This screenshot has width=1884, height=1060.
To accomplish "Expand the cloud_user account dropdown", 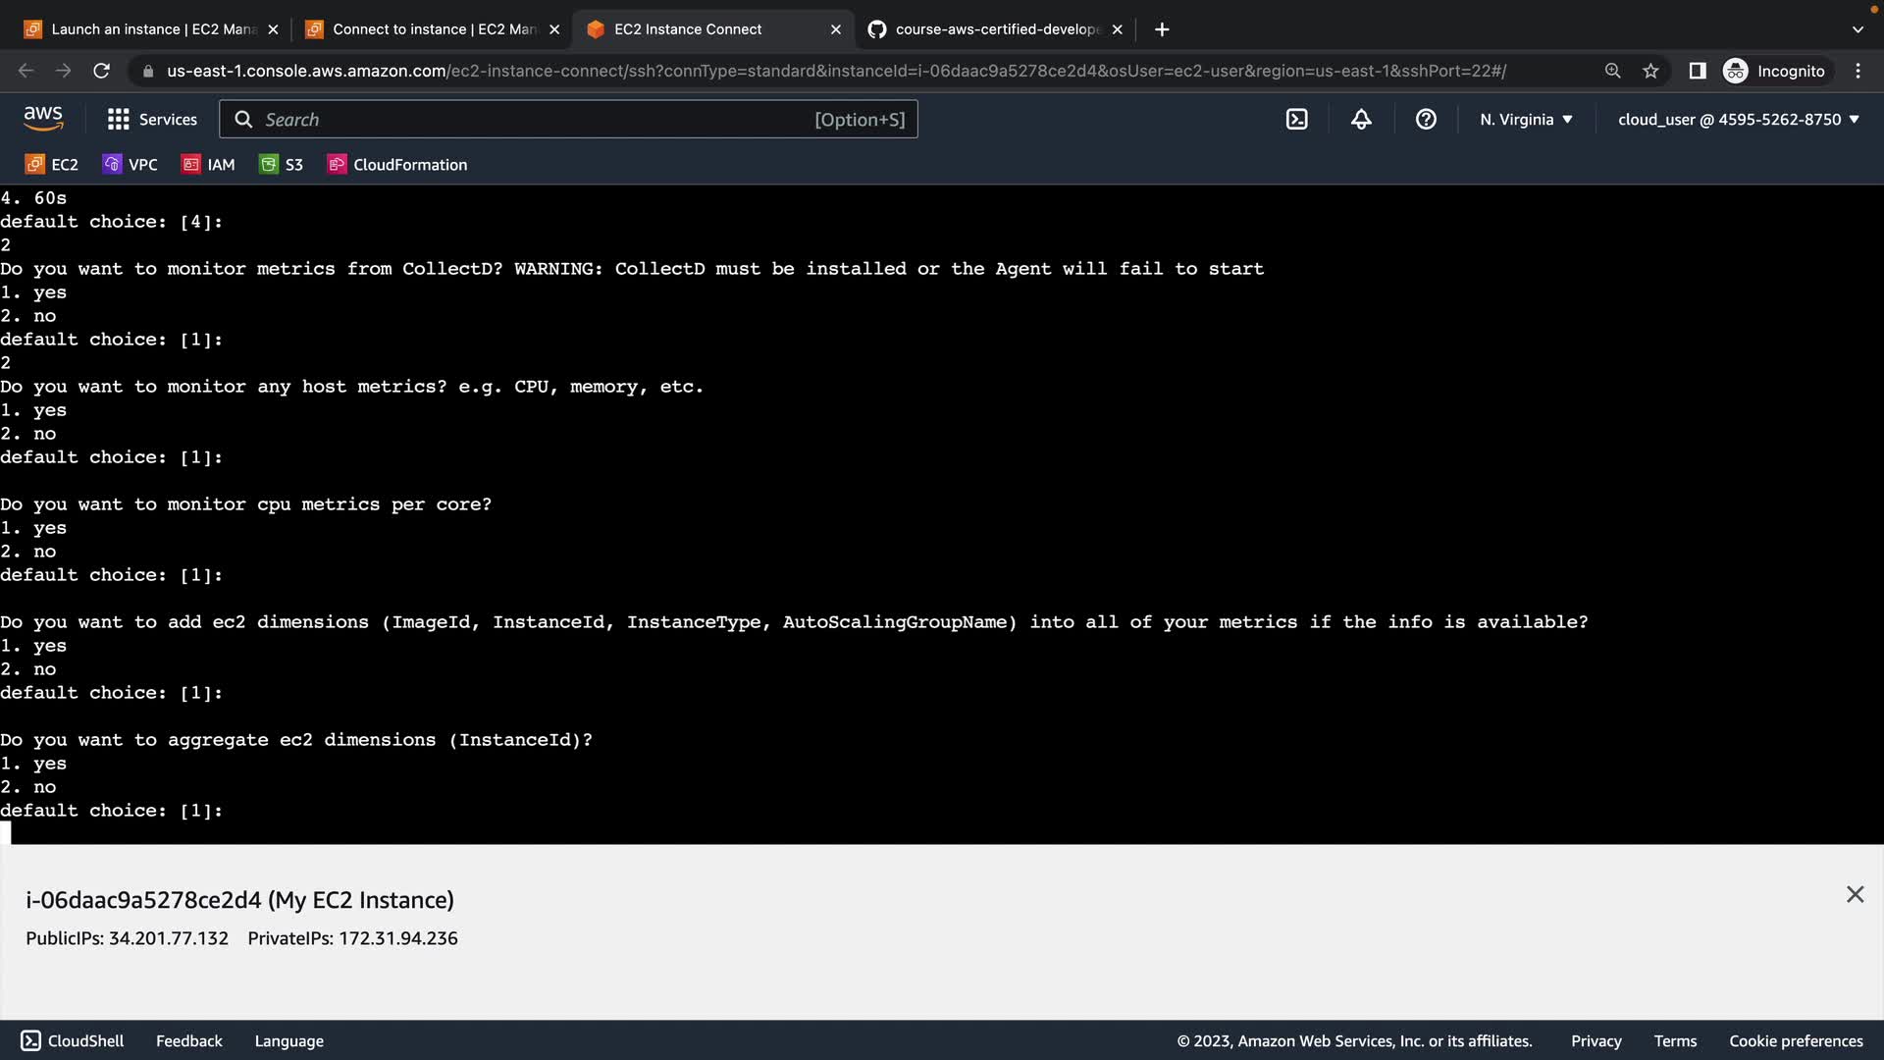I will coord(1738,120).
